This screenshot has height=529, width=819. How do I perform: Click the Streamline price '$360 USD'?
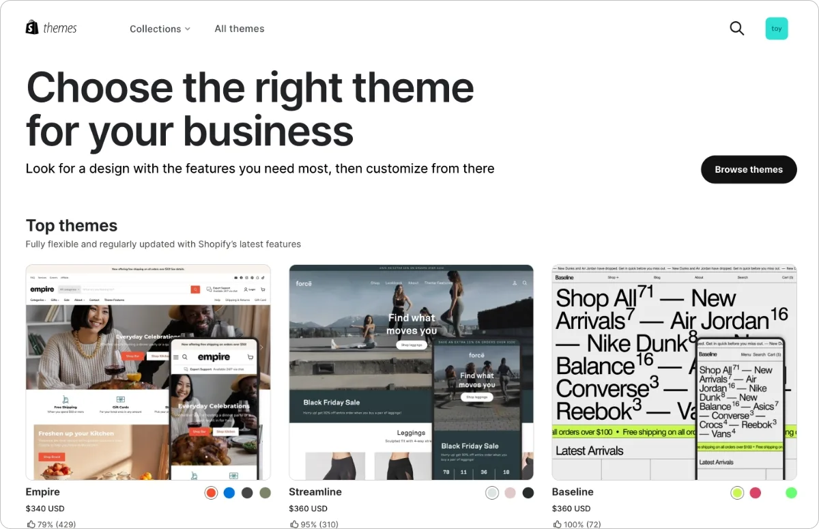pyautogui.click(x=308, y=509)
